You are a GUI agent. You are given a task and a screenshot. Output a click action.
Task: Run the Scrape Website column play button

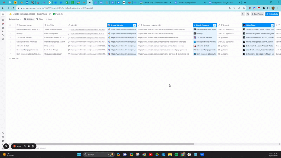point(134,25)
